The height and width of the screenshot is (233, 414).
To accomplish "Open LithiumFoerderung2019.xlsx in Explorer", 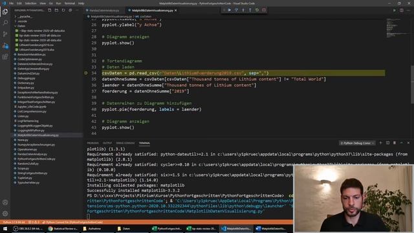I will (37, 50).
